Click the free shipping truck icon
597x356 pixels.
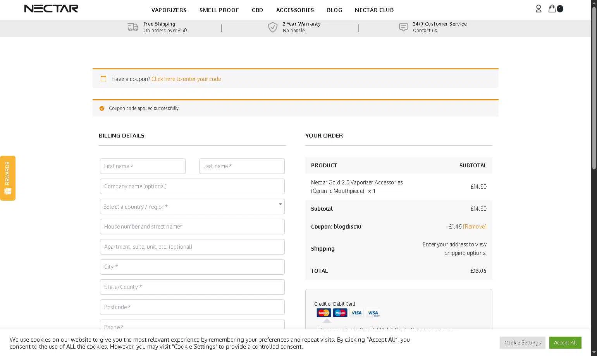[x=133, y=27]
